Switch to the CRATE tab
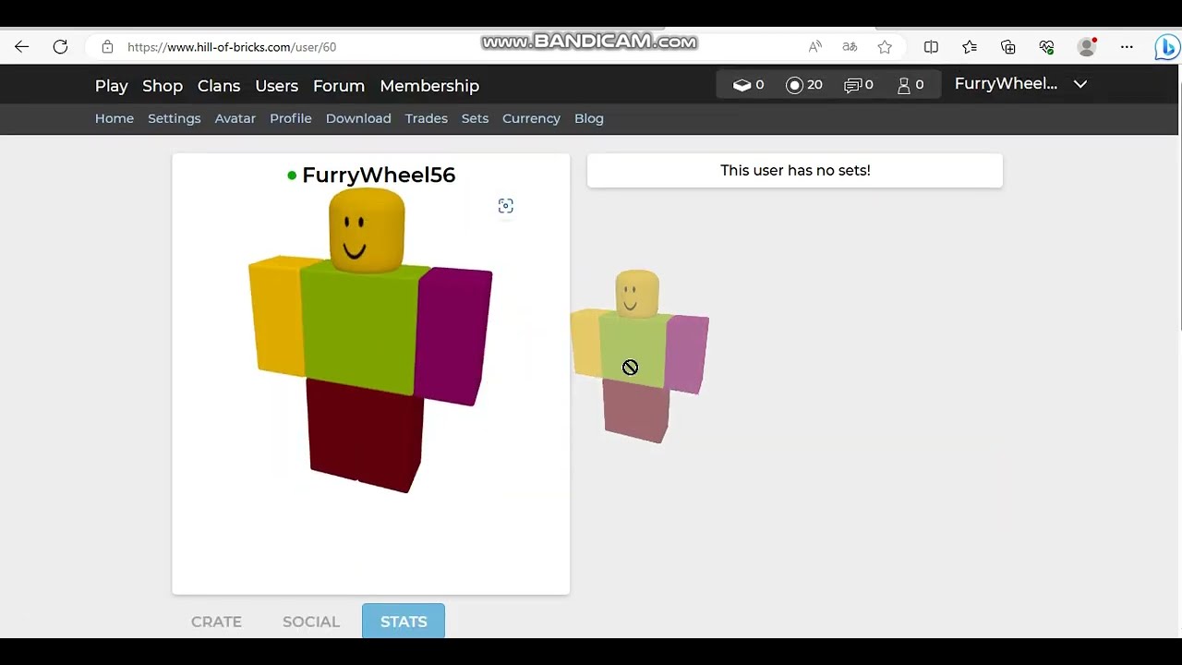 (216, 622)
